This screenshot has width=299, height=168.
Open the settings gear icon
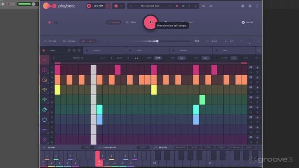[250, 6]
